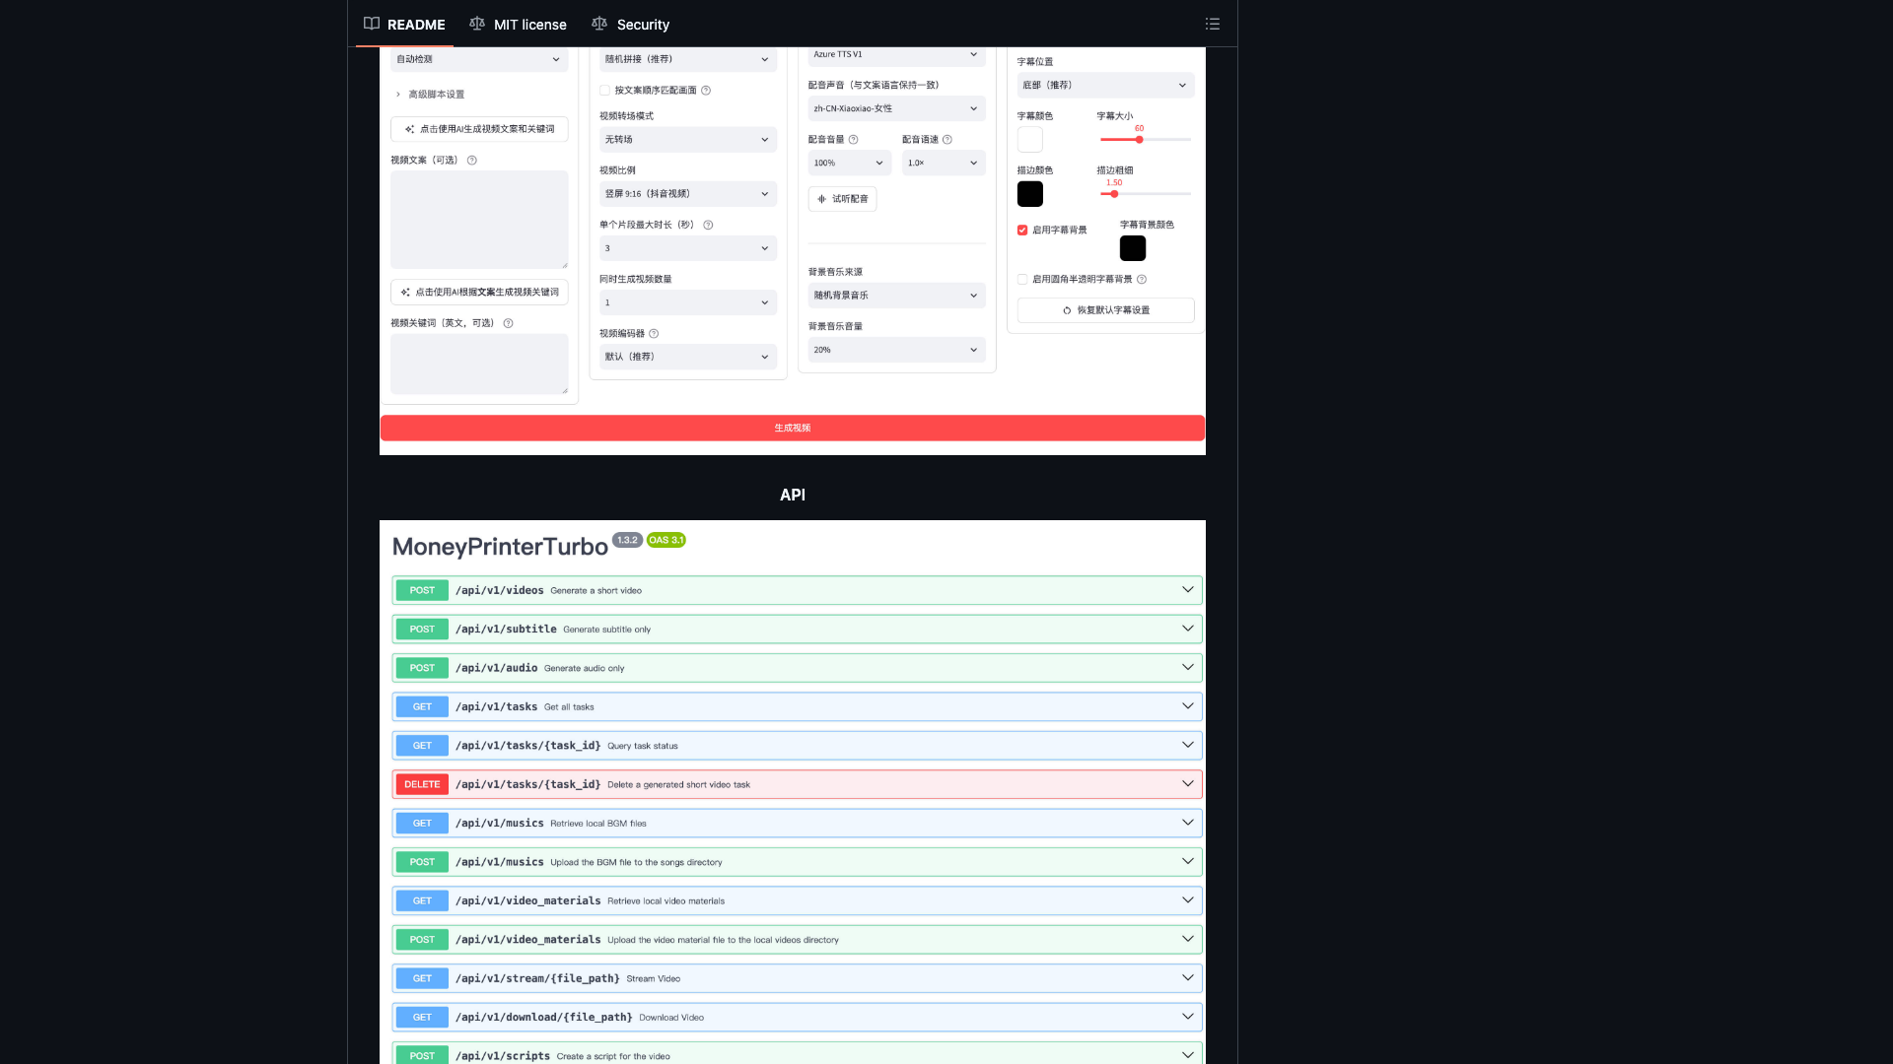The height and width of the screenshot is (1064, 1893).
Task: Open the 背景音乐音量 dropdown showing 20%
Action: click(x=897, y=350)
